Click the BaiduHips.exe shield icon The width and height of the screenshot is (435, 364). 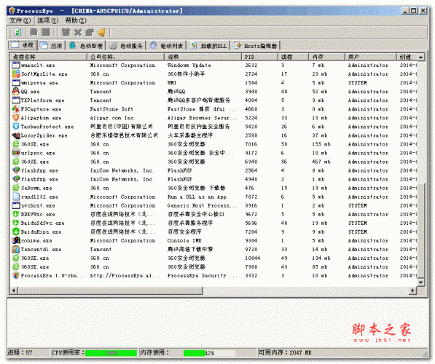click(x=16, y=232)
